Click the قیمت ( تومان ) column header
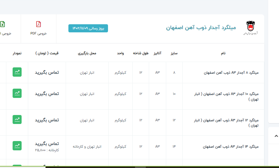The width and height of the screenshot is (279, 168). (x=47, y=53)
